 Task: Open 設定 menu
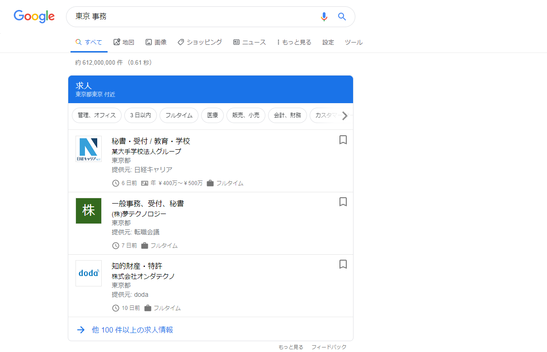[328, 42]
